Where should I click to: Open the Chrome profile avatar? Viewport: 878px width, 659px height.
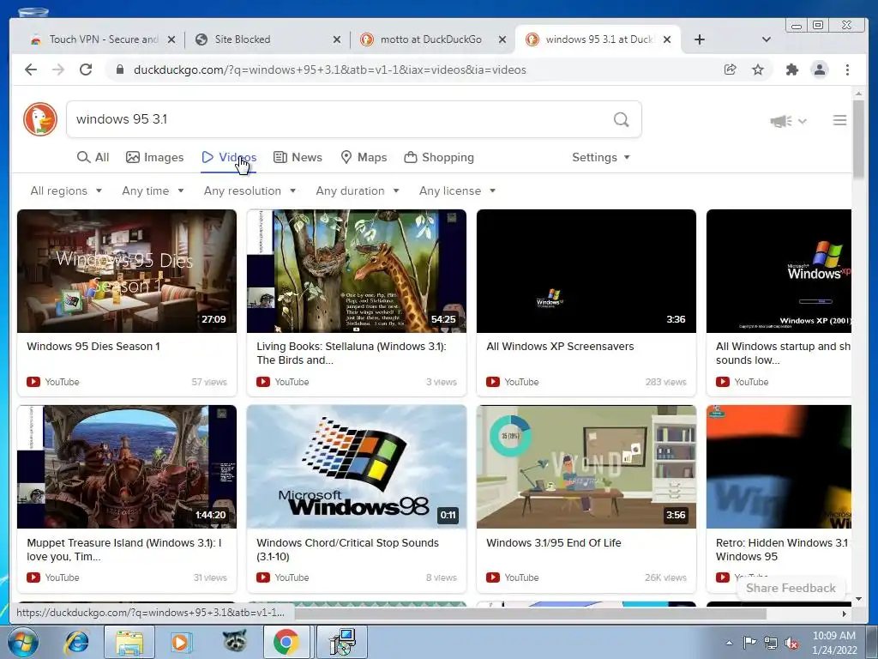click(x=820, y=70)
